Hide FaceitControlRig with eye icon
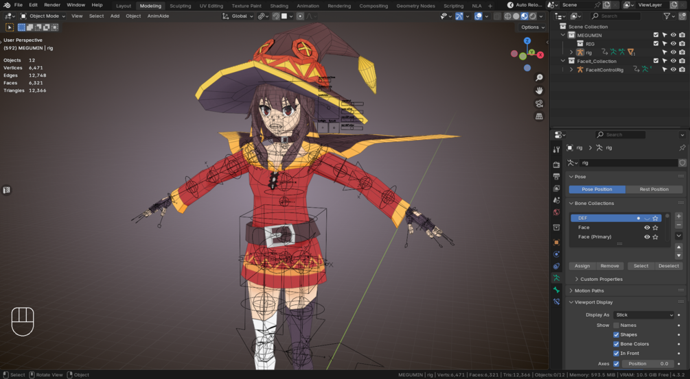This screenshot has height=379, width=690. coord(674,69)
